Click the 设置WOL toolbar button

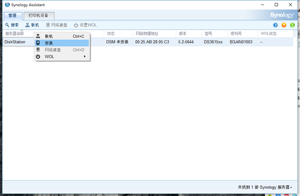[85, 25]
